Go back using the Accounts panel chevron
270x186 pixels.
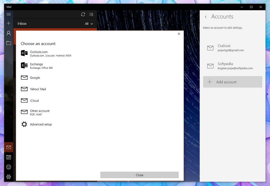(x=206, y=17)
